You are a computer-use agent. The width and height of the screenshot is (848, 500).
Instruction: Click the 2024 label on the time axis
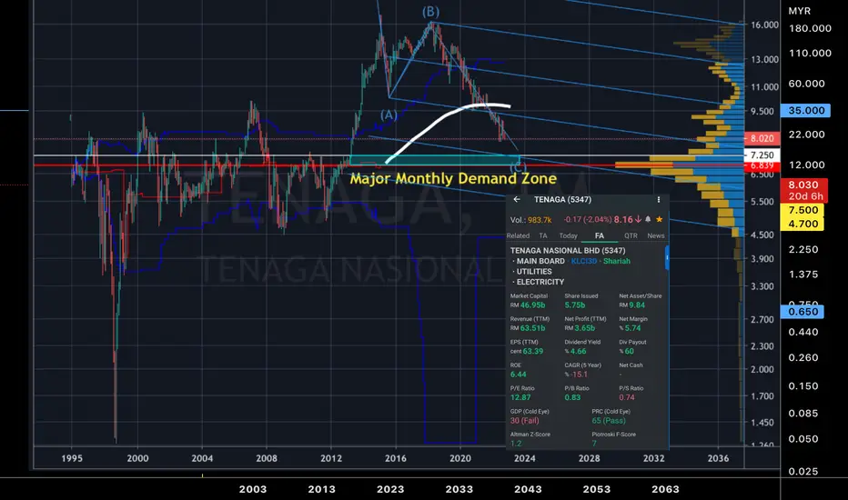[525, 458]
